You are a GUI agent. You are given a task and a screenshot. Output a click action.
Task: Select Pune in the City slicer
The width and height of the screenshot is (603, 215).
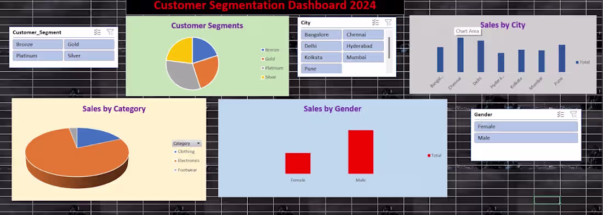tap(321, 69)
